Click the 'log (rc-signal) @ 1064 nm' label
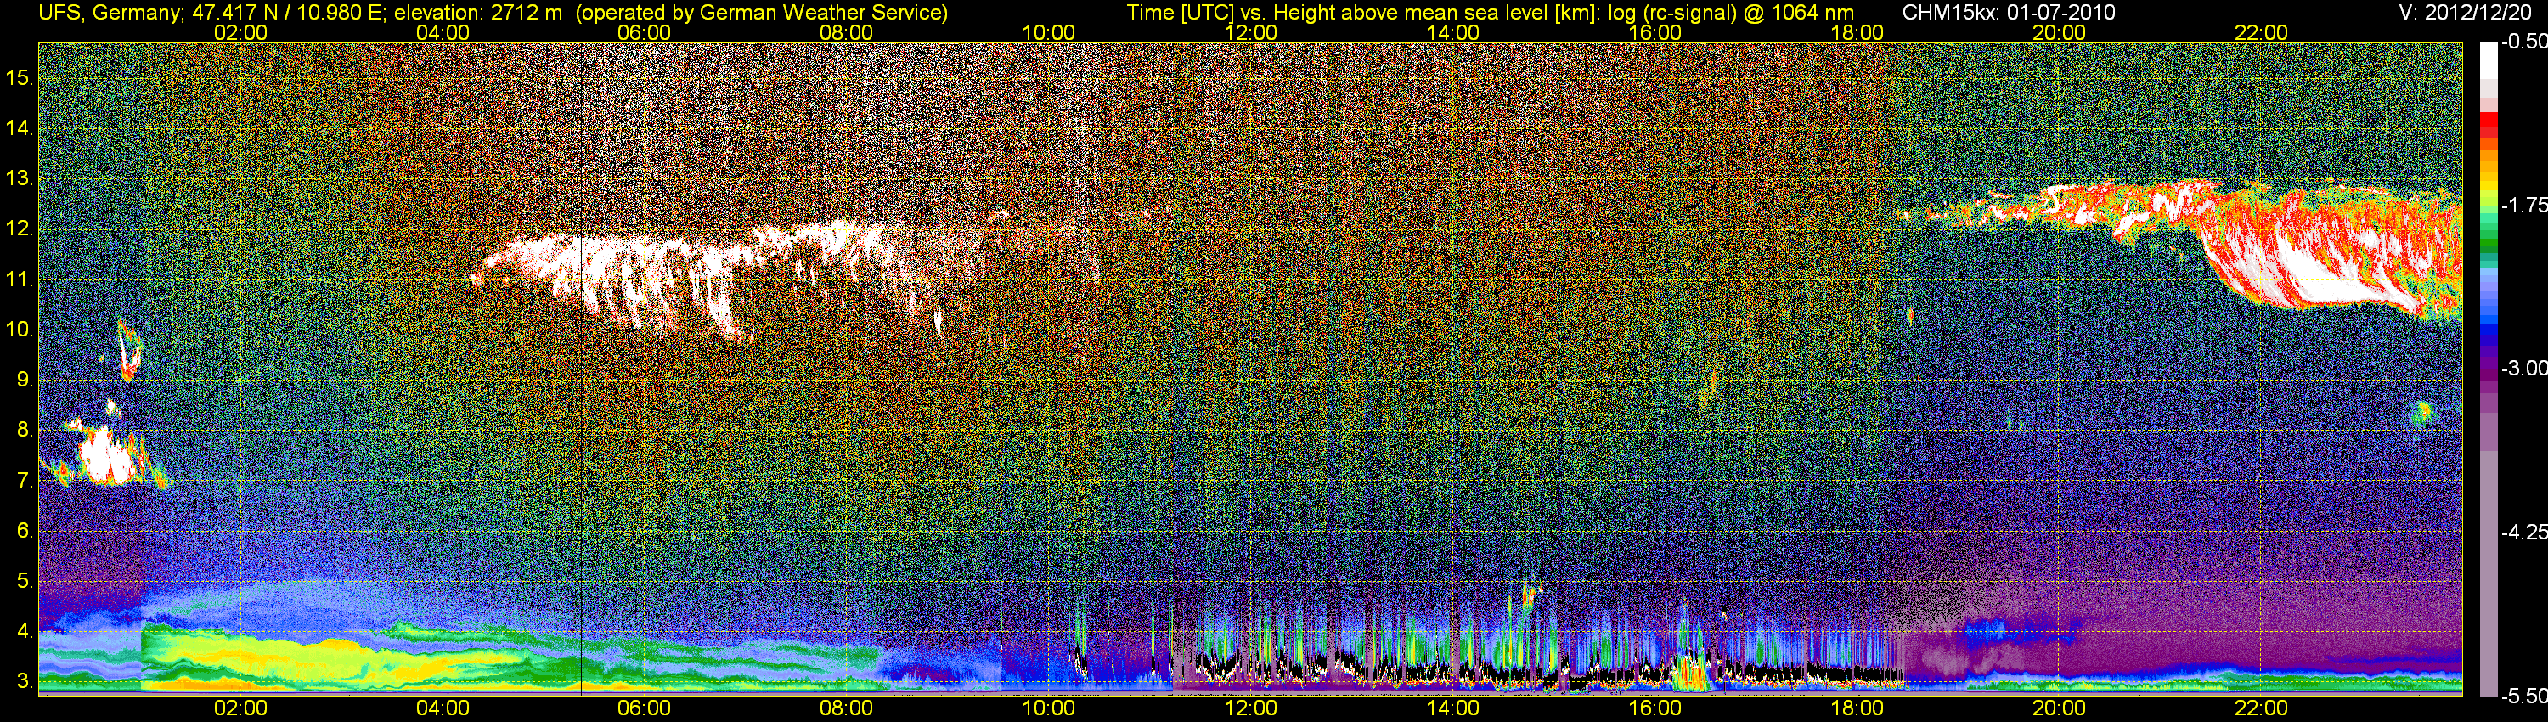 1731,13
